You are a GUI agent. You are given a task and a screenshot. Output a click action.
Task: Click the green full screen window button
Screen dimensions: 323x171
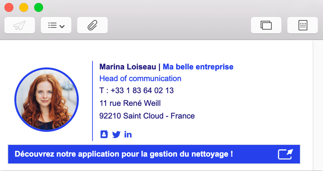[x=39, y=7]
